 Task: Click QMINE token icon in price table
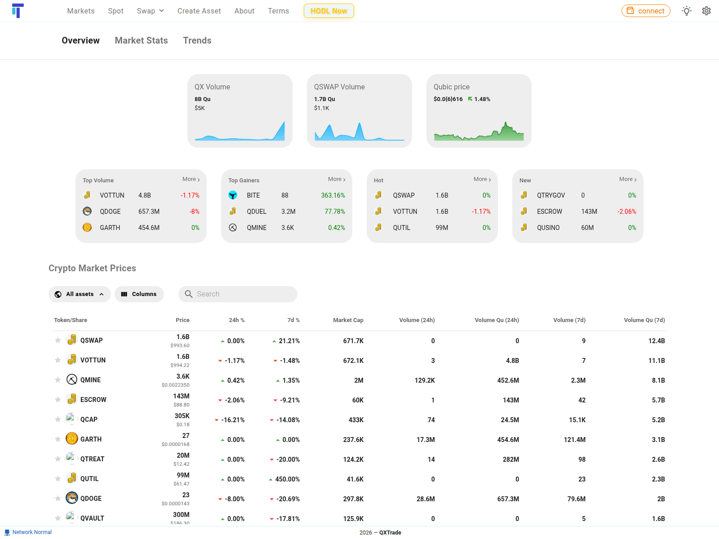click(72, 380)
